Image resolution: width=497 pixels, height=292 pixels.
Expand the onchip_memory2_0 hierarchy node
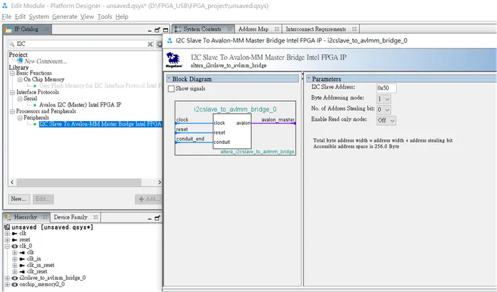coord(7,284)
